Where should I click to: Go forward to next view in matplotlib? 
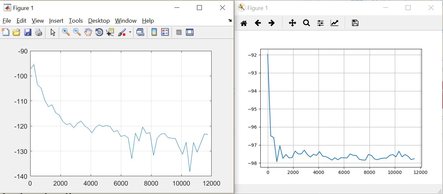[272, 23]
